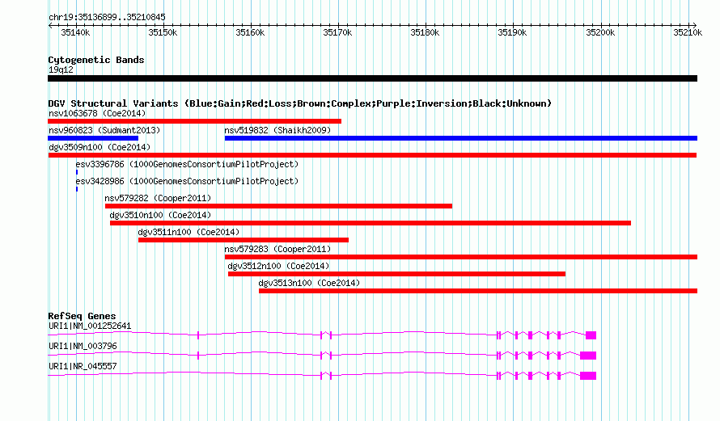Screen dimensions: 720x421
Task: Click the chr19:35136899..35210845 coordinate label
Action: [x=107, y=17]
